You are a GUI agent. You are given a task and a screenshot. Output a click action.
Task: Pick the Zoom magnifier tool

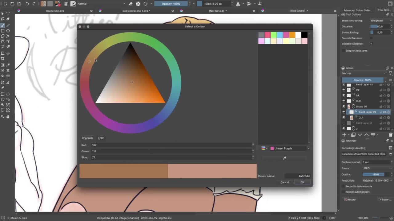click(3, 117)
